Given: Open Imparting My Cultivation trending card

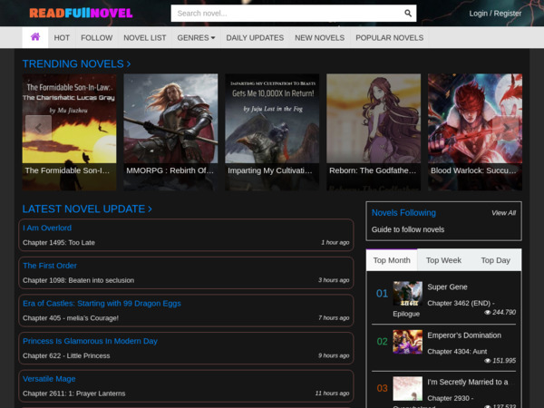Looking at the screenshot, I should pos(272,131).
